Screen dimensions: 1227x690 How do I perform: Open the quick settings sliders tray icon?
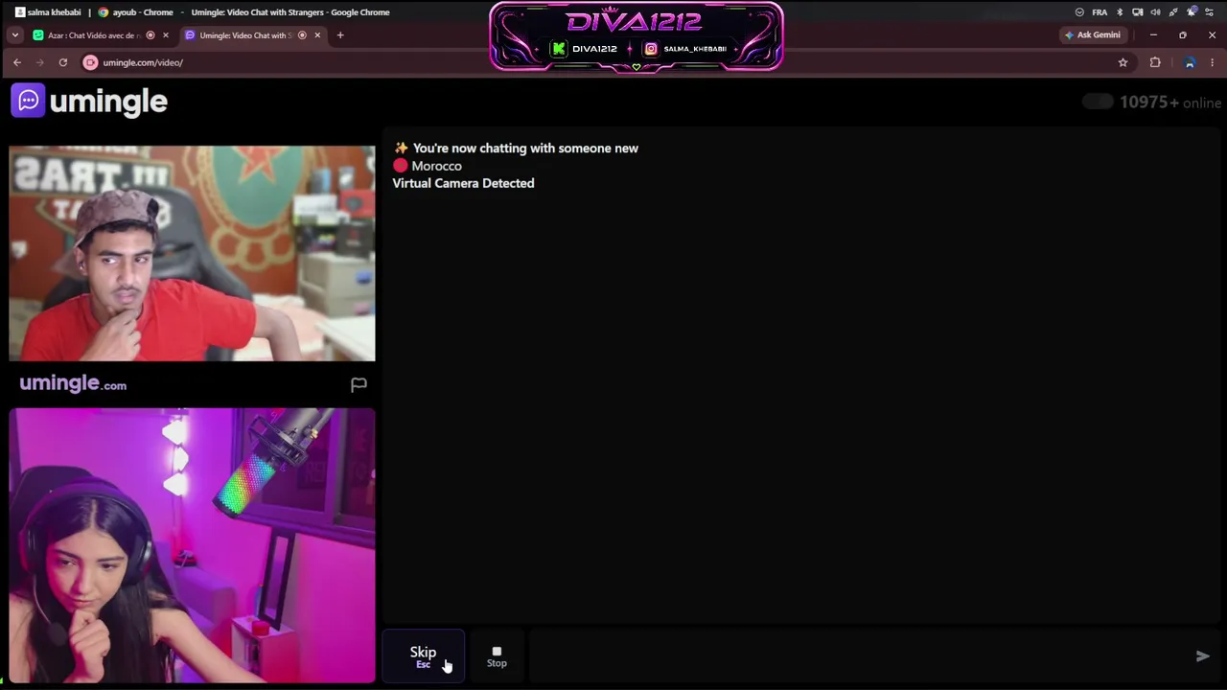point(1210,12)
